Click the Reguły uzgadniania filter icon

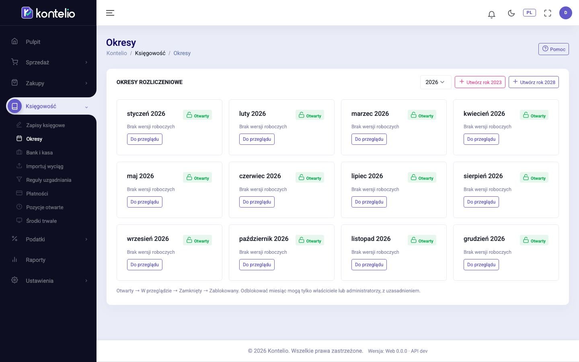point(19,179)
